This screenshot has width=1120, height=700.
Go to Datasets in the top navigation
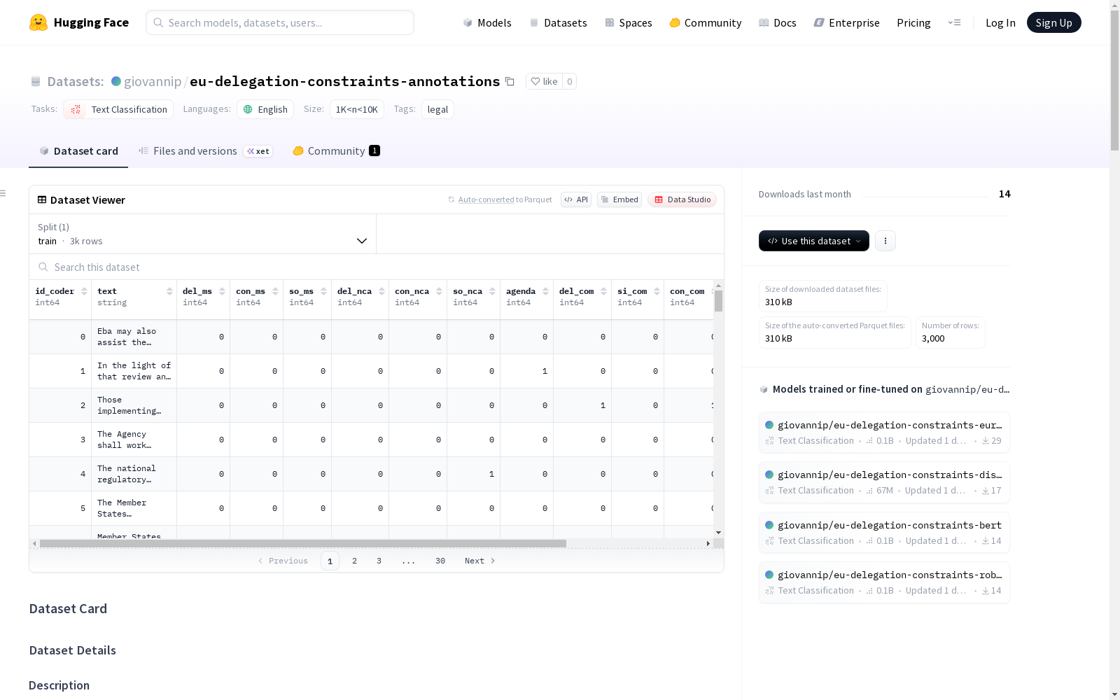pos(558,22)
